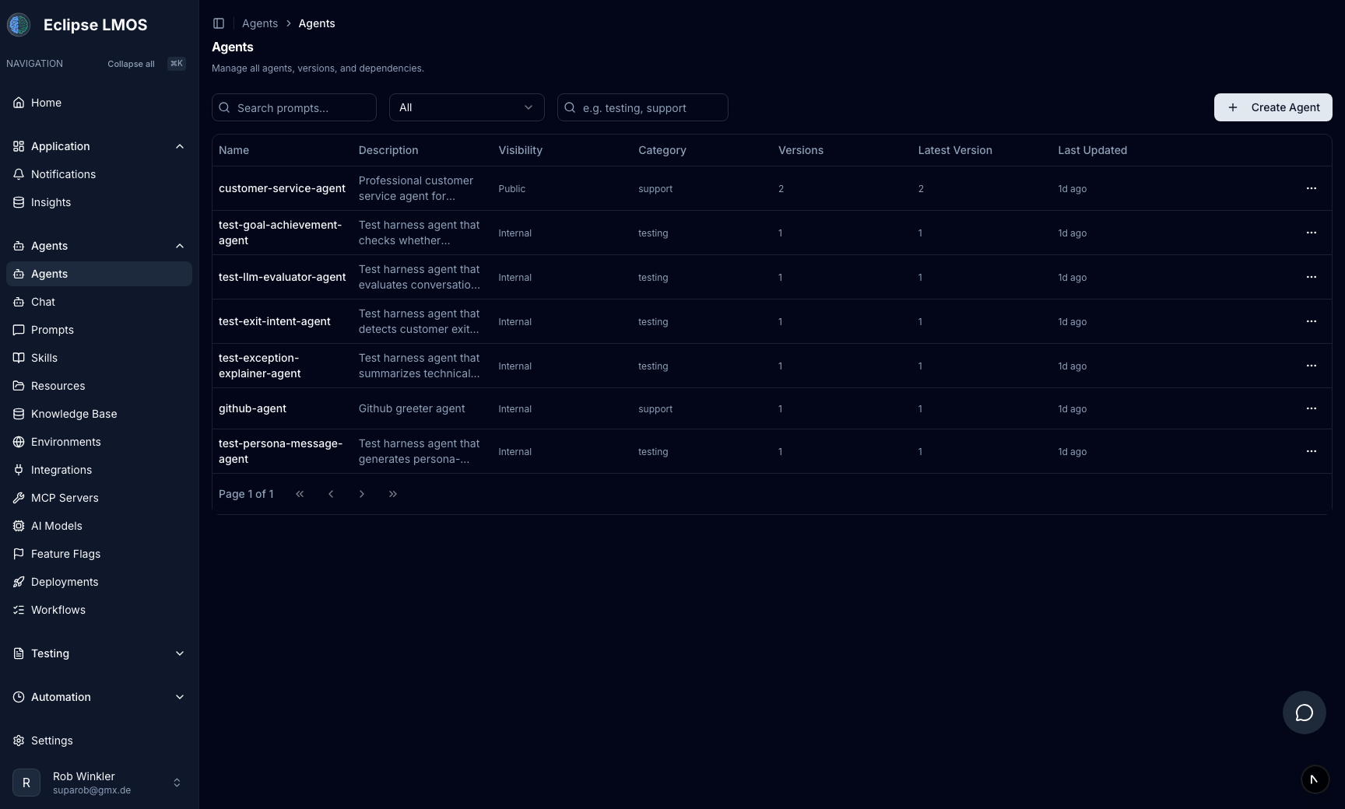Go to last page double-chevron
This screenshot has width=1345, height=809.
pos(393,494)
